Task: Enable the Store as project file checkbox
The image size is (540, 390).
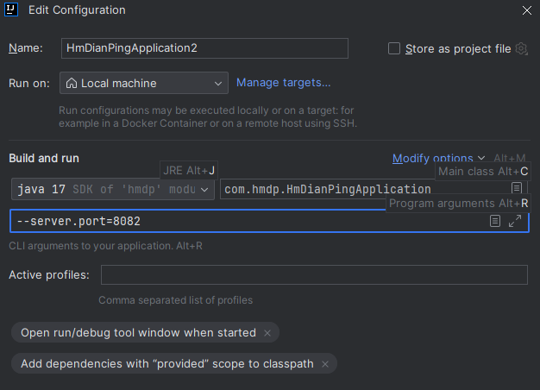Action: click(394, 49)
